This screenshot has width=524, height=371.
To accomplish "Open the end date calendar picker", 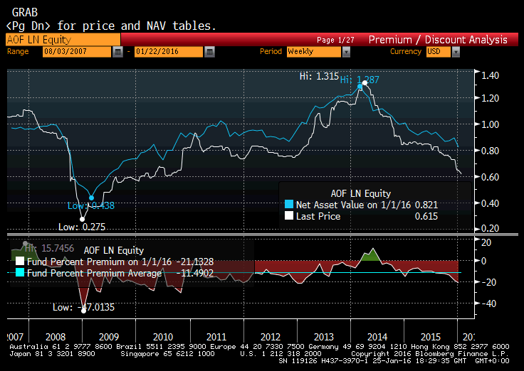I will click(x=209, y=52).
